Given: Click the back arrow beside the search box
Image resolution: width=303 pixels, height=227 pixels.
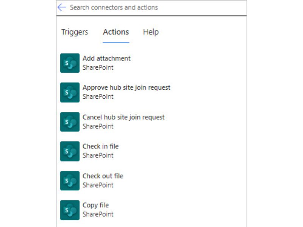Looking at the screenshot, I should (x=62, y=8).
